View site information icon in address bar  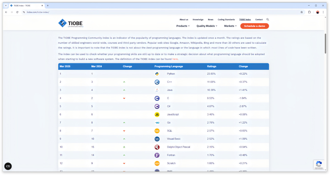pos(24,12)
